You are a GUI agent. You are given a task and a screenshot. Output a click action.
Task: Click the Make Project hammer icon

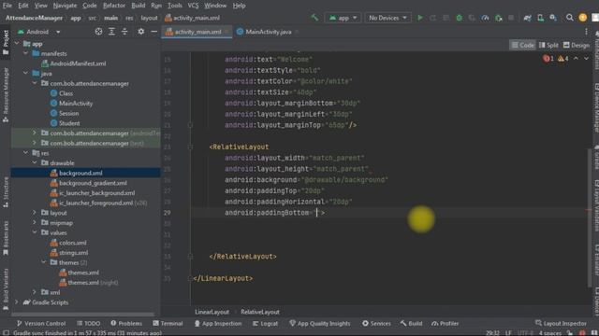[314, 18]
